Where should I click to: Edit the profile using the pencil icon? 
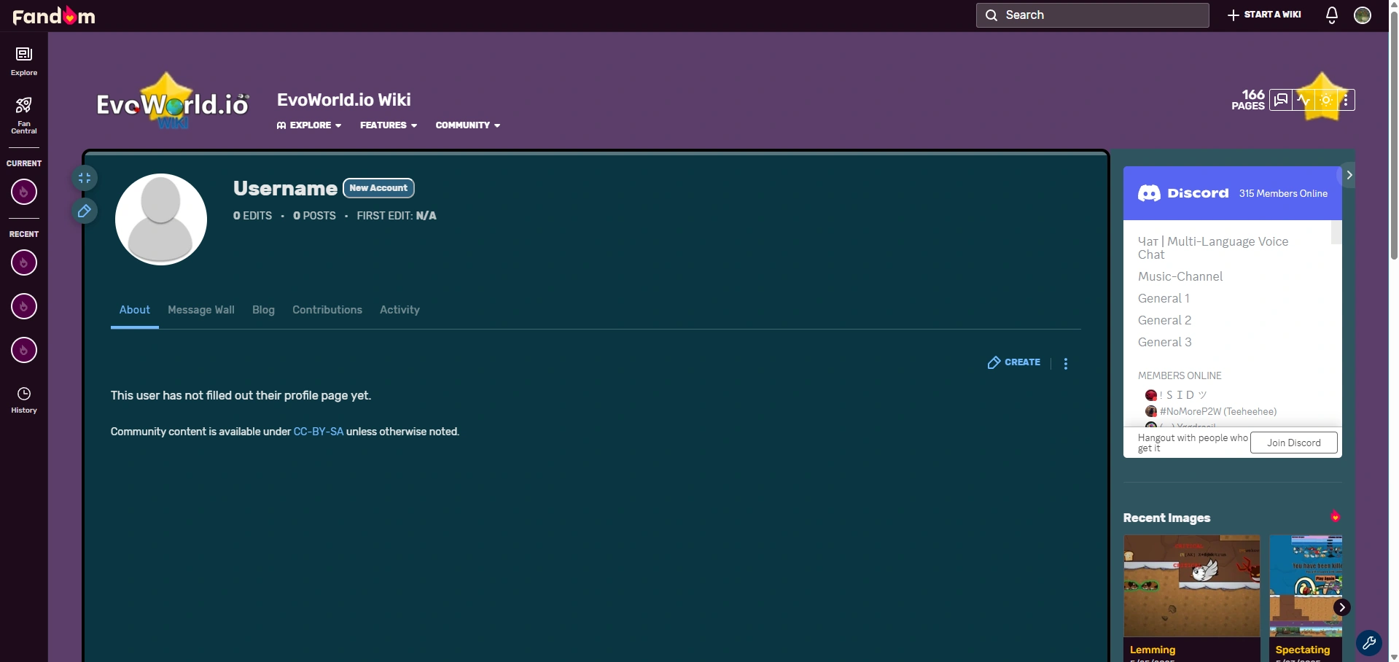coord(85,211)
